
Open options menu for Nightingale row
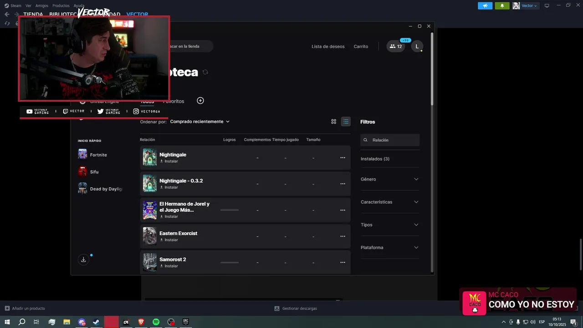tap(343, 158)
